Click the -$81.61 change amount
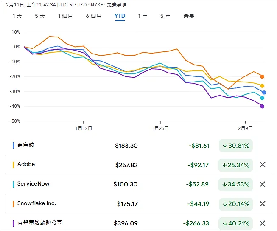 tap(199, 146)
